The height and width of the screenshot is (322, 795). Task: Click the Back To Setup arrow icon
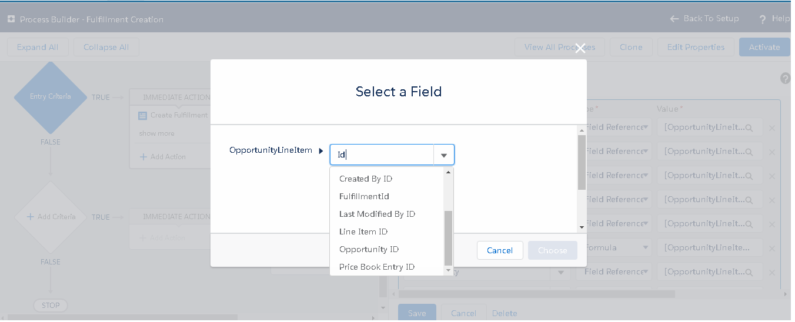click(x=674, y=19)
